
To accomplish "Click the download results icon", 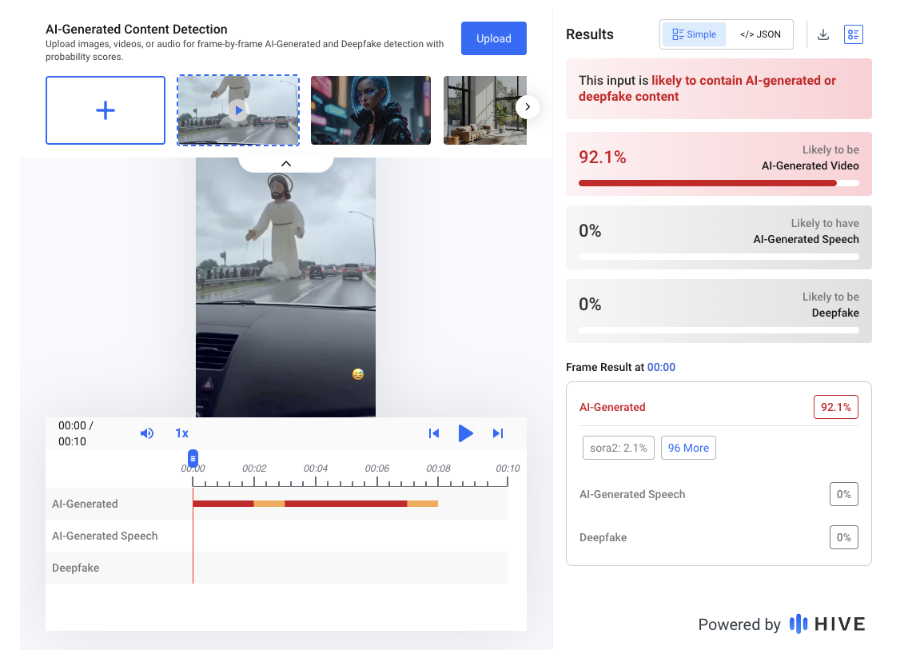I will 823,34.
